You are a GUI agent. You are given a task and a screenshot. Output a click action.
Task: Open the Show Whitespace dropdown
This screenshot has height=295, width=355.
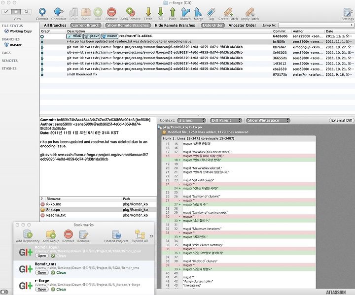coord(268,120)
